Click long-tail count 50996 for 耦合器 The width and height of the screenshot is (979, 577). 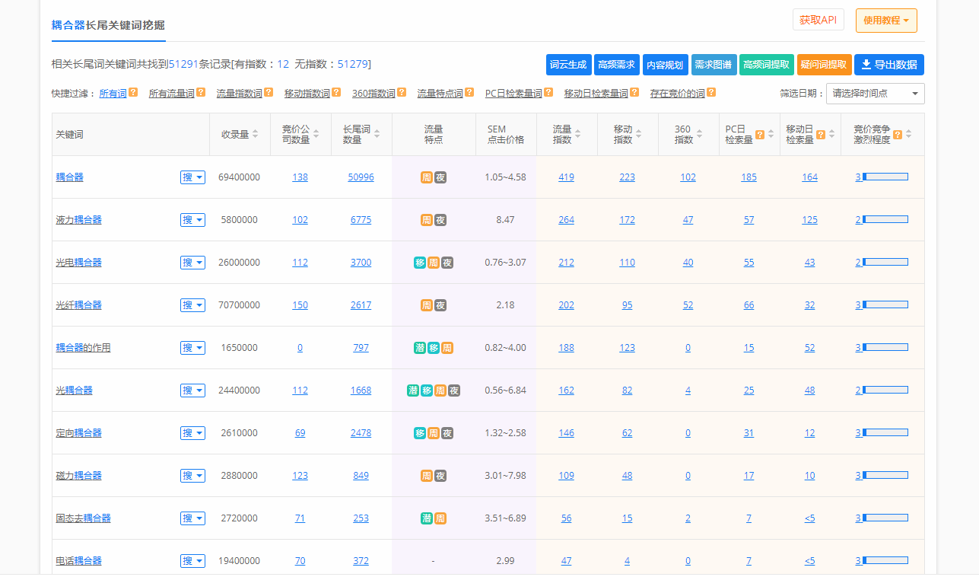tap(361, 177)
